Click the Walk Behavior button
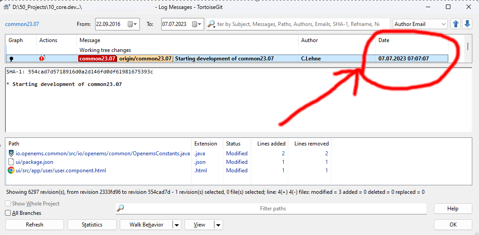This screenshot has height=235, width=479. 146,225
